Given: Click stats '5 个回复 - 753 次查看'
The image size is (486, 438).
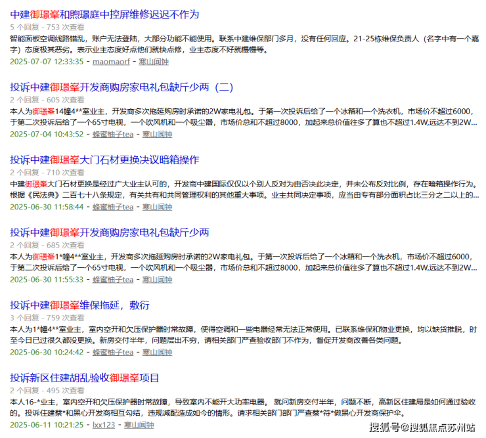Looking at the screenshot, I should [x=47, y=28].
